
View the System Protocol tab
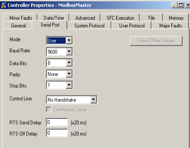click(89, 26)
